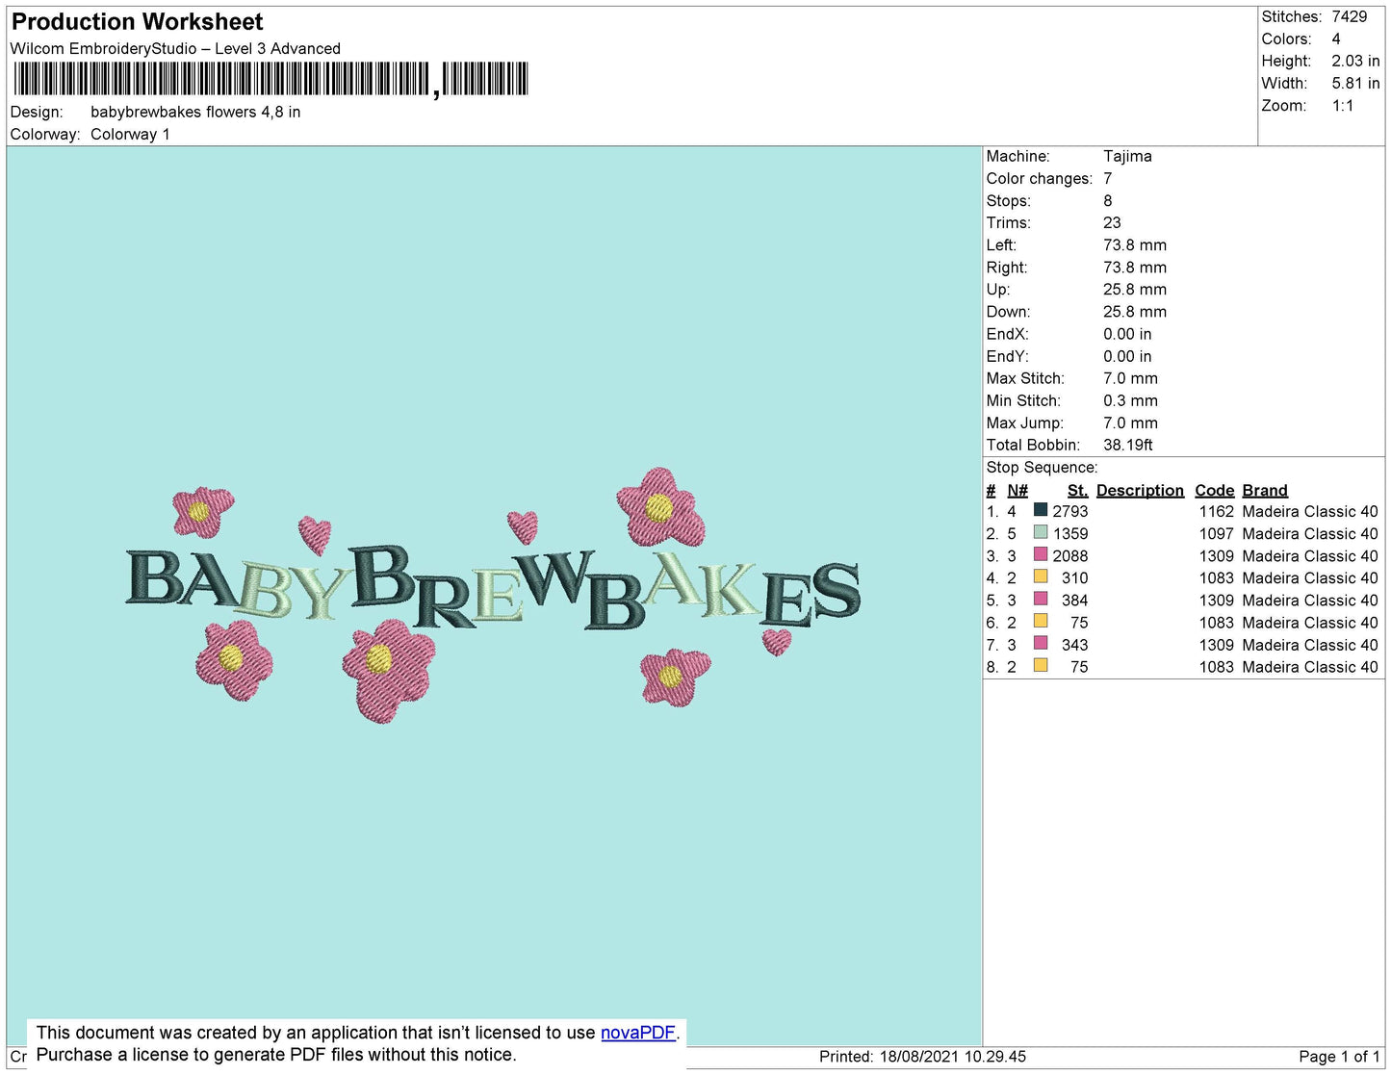This screenshot has width=1391, height=1075.
Task: Click 'Madeira Classic 40' brand in stop 8
Action: [1310, 667]
